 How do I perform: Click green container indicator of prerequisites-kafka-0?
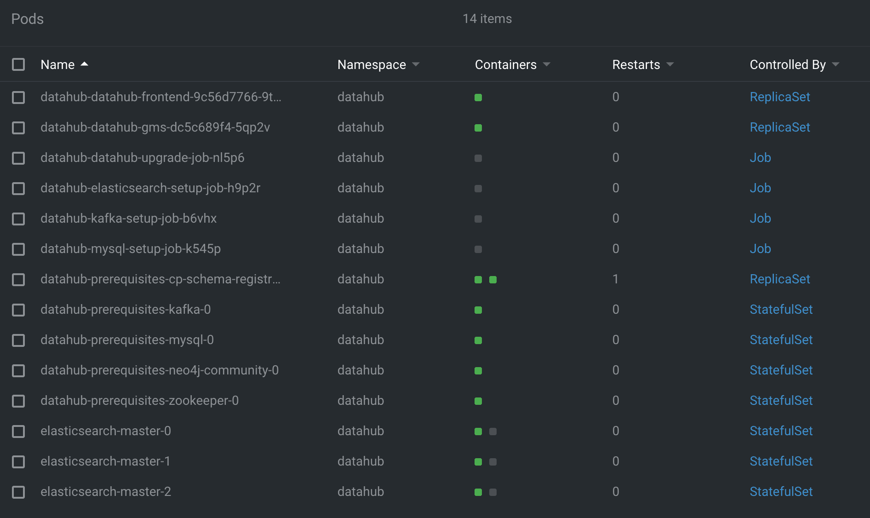click(x=478, y=310)
